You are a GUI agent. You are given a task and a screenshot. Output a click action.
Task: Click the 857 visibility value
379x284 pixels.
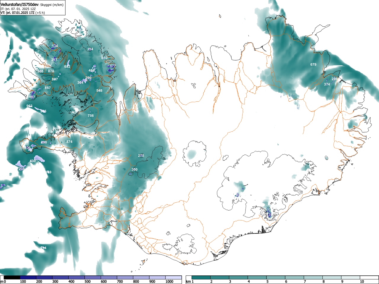click(48, 88)
